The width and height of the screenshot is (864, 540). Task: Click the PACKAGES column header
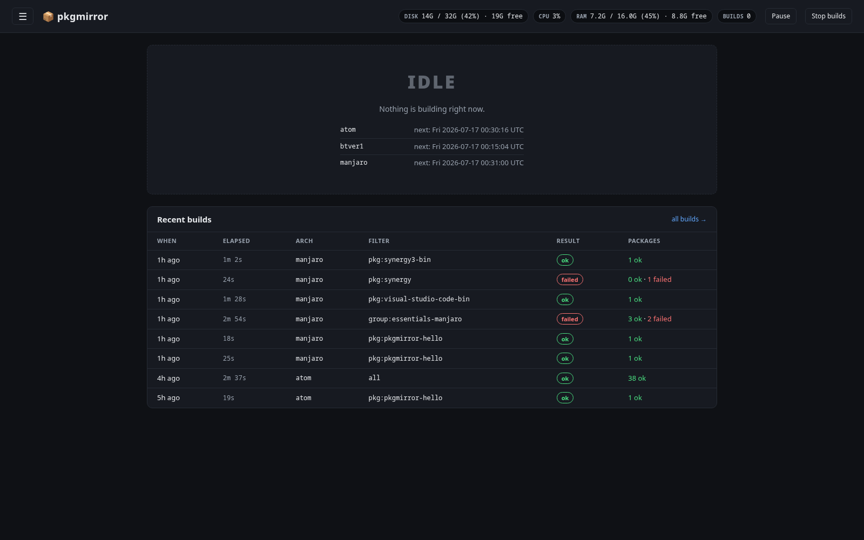pyautogui.click(x=644, y=241)
